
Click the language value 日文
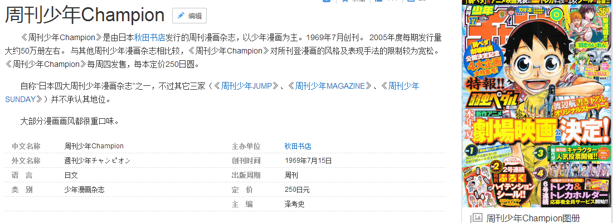[x=71, y=175]
